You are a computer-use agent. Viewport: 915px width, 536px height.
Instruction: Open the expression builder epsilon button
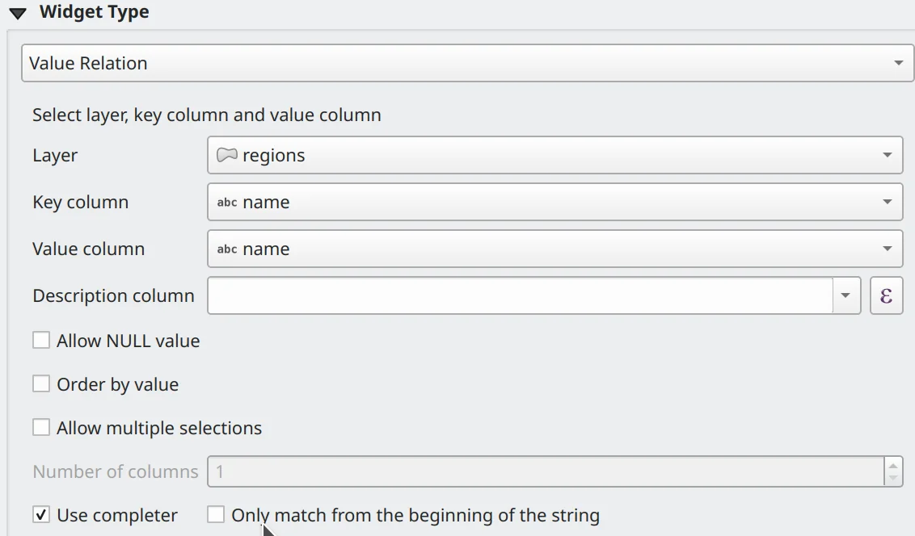[886, 295]
